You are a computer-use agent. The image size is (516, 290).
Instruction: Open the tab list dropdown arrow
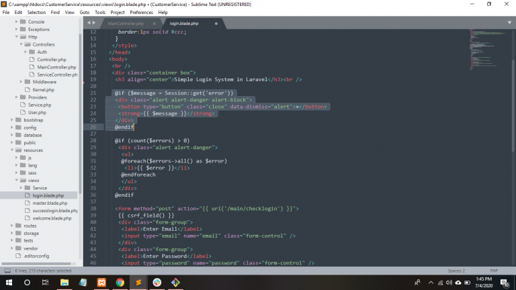(509, 23)
